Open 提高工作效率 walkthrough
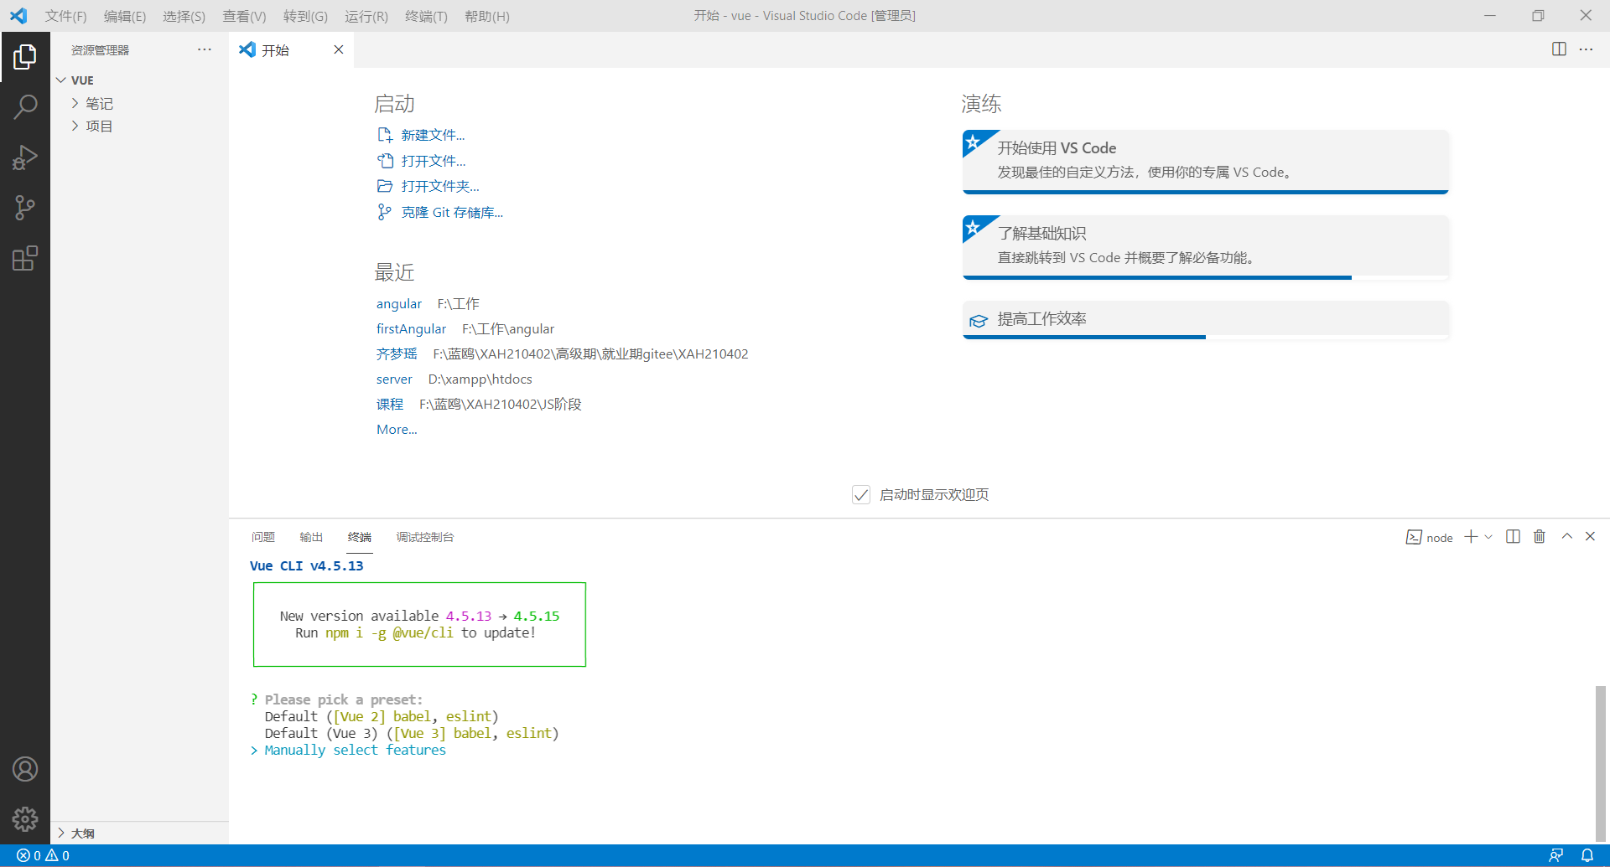 (x=1206, y=319)
